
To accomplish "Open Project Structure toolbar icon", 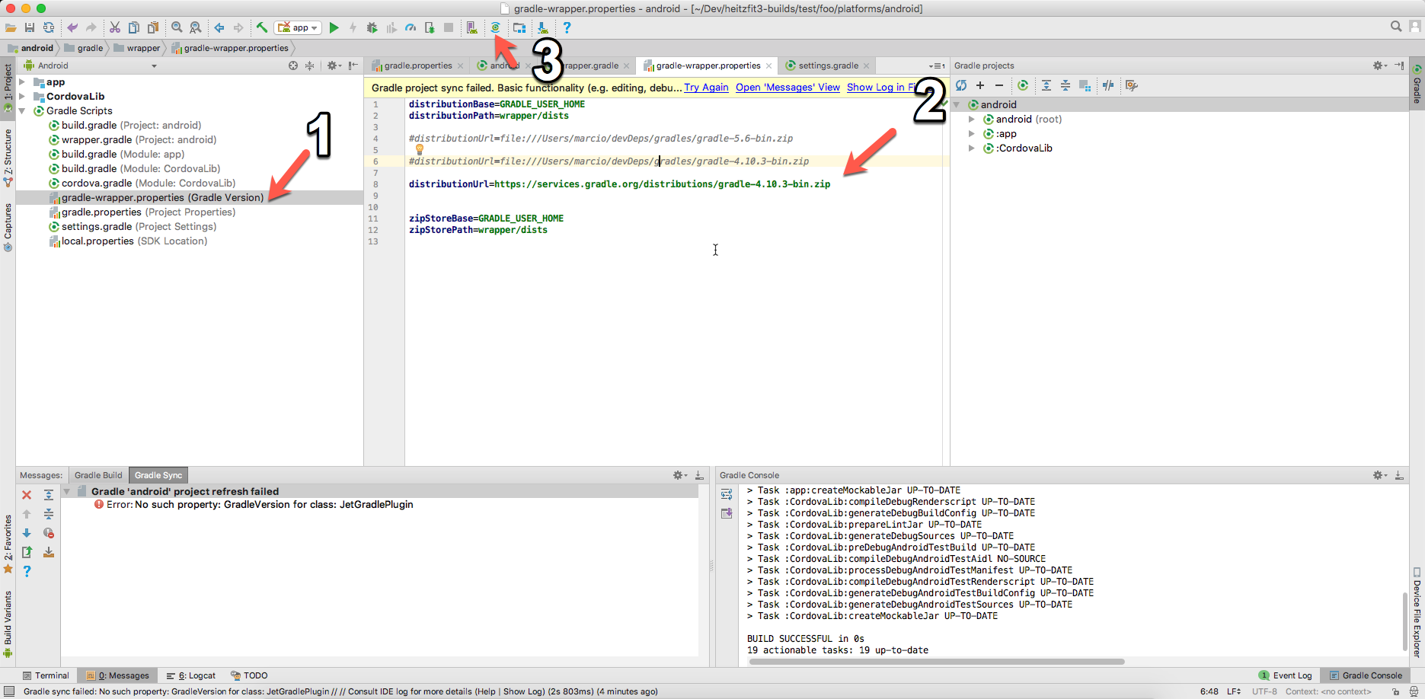I will pos(519,27).
